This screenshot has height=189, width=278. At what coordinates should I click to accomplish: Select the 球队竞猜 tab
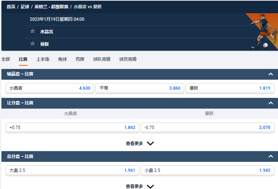(102, 59)
